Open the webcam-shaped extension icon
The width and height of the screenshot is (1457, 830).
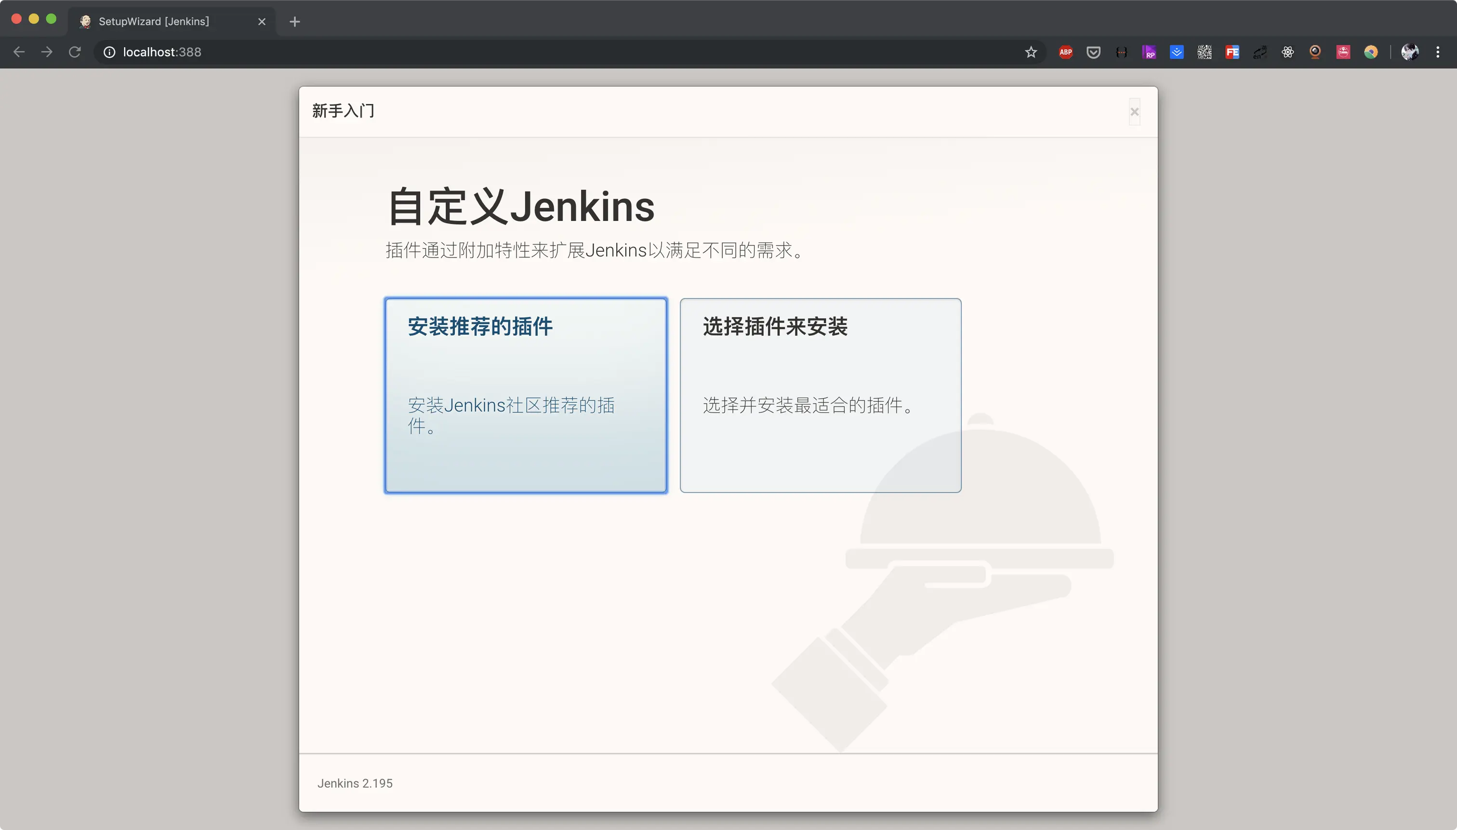[x=1315, y=52]
